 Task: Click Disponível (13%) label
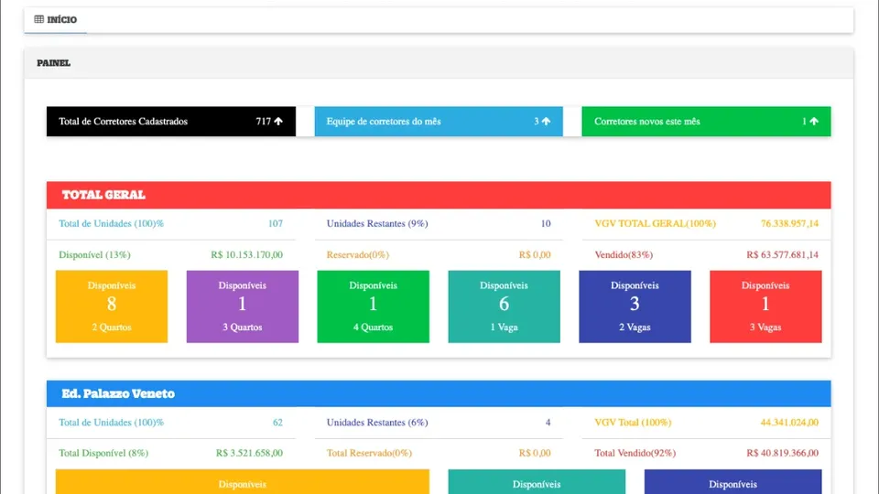(94, 255)
